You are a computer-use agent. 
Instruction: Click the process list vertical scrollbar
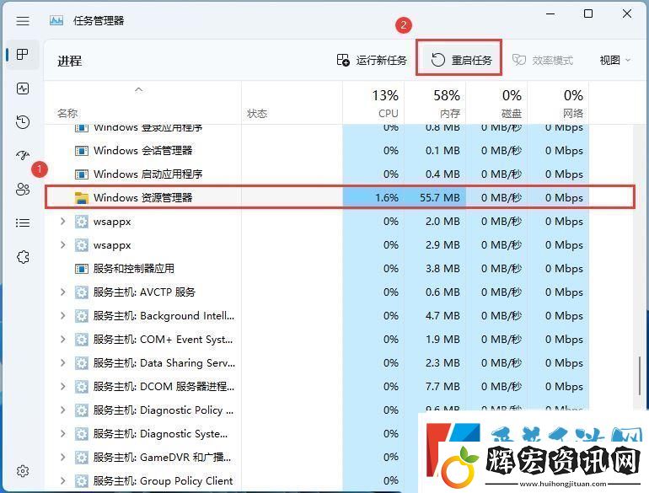click(641, 376)
